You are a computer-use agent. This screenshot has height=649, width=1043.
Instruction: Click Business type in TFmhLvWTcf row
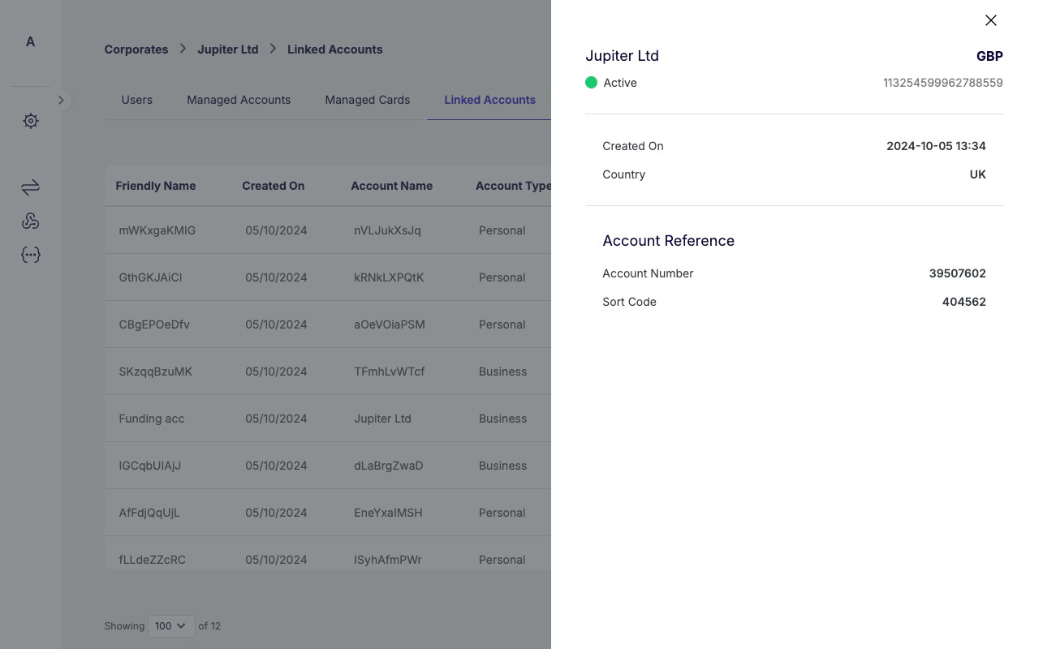(502, 372)
